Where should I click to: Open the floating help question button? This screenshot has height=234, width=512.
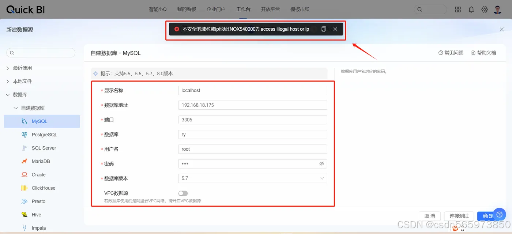coord(499,214)
